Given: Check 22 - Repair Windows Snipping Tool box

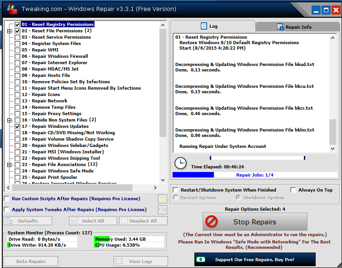Looking at the screenshot, I should click(17, 158).
